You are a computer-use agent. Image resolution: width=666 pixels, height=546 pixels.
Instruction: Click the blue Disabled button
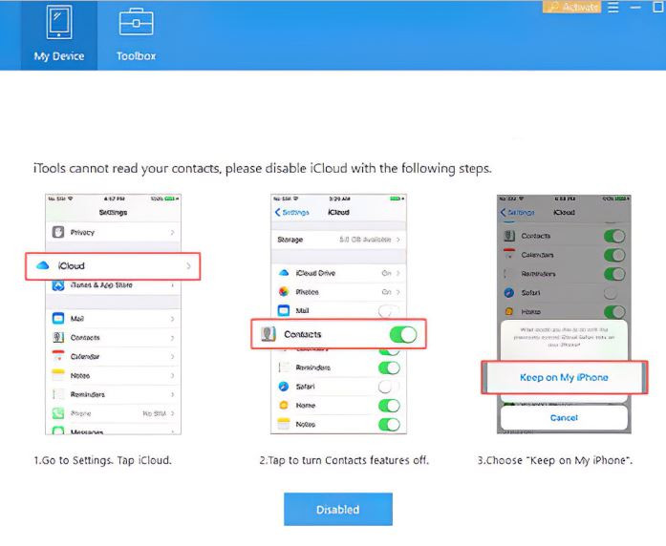(337, 510)
